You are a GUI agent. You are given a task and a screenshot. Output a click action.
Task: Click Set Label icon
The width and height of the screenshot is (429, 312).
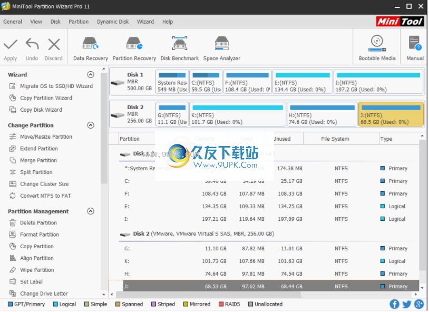pyautogui.click(x=13, y=281)
